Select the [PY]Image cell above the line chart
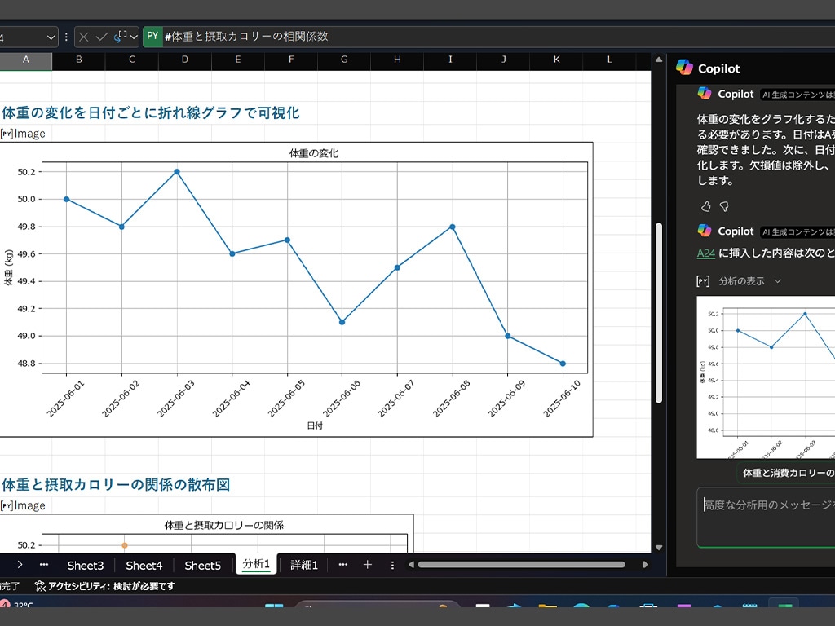This screenshot has width=835, height=626. tap(23, 134)
